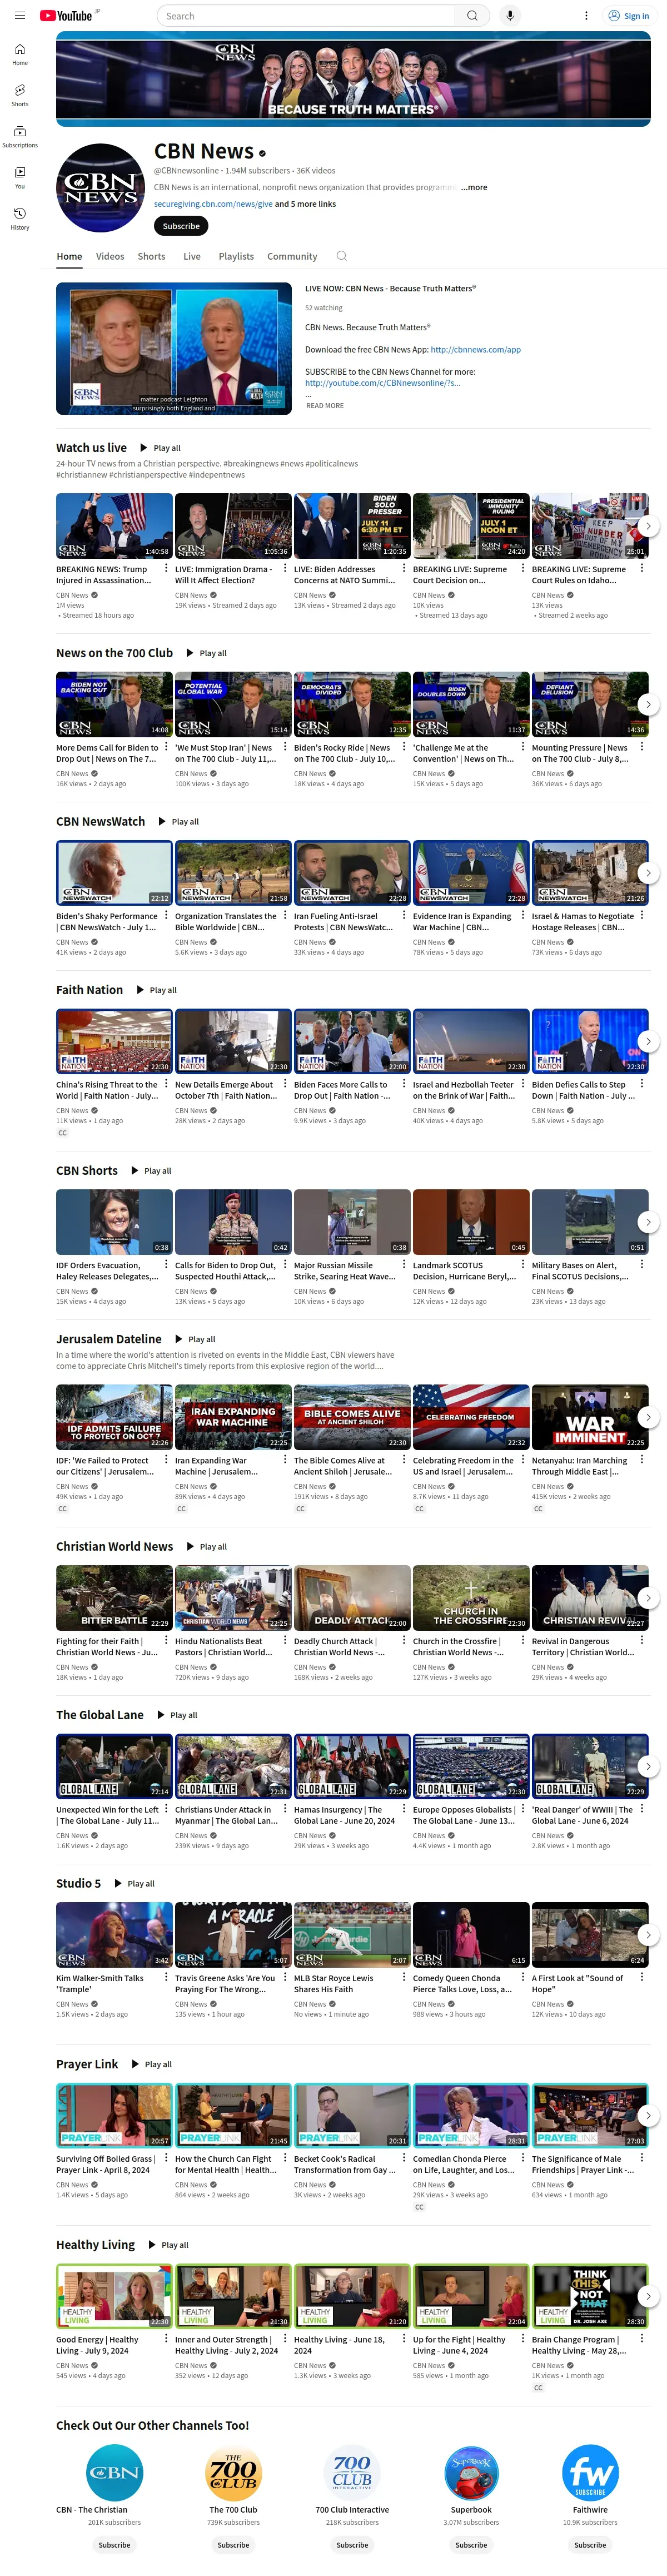Open options for Kim Walker-Smith video
Viewport: 667px width, 2576px height.
click(167, 1978)
